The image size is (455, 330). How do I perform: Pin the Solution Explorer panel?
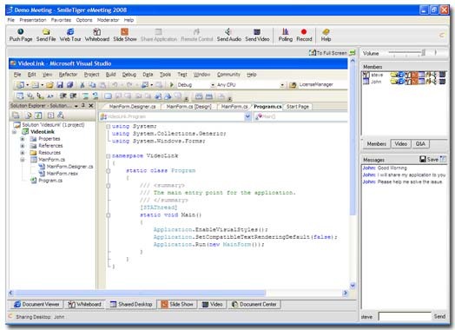point(83,106)
